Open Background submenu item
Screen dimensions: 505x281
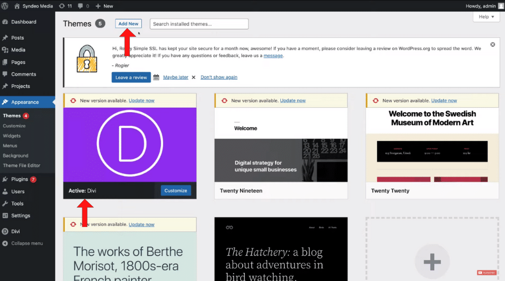16,156
